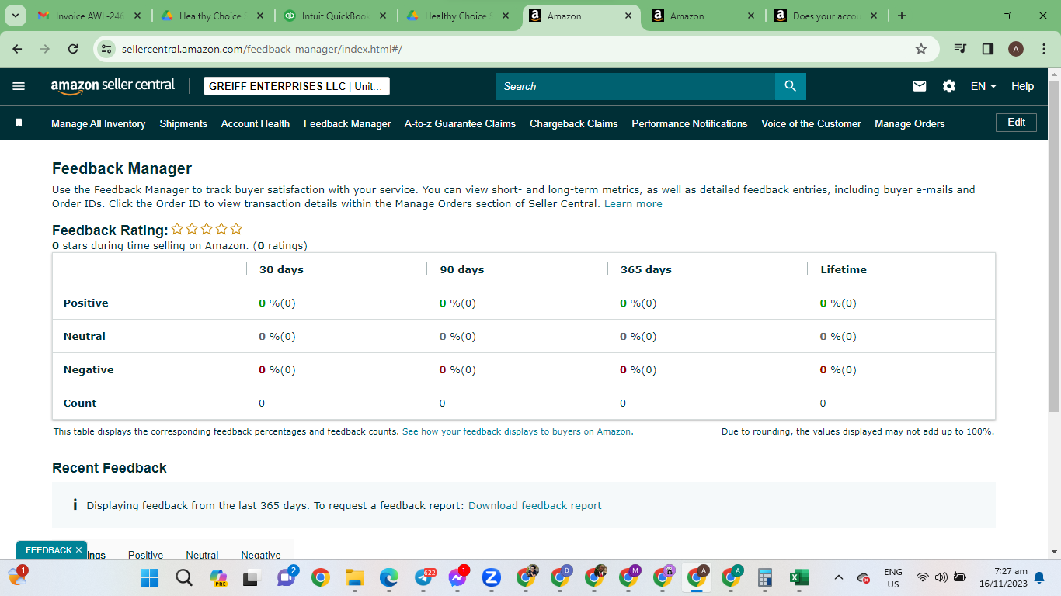The height and width of the screenshot is (596, 1061).
Task: Open Messenger from the taskbar
Action: tap(457, 577)
